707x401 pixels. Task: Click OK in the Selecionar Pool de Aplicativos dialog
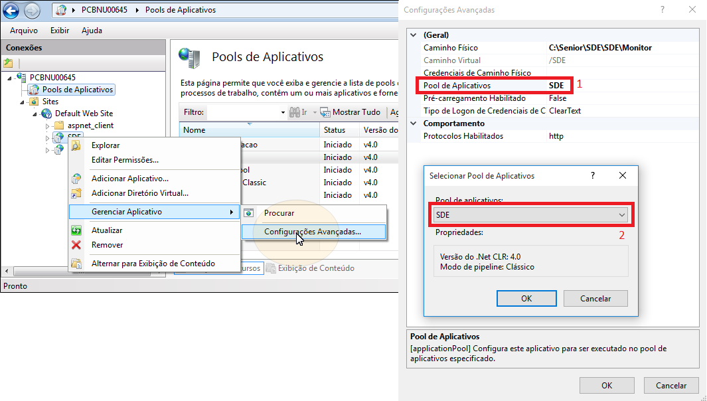tap(526, 299)
